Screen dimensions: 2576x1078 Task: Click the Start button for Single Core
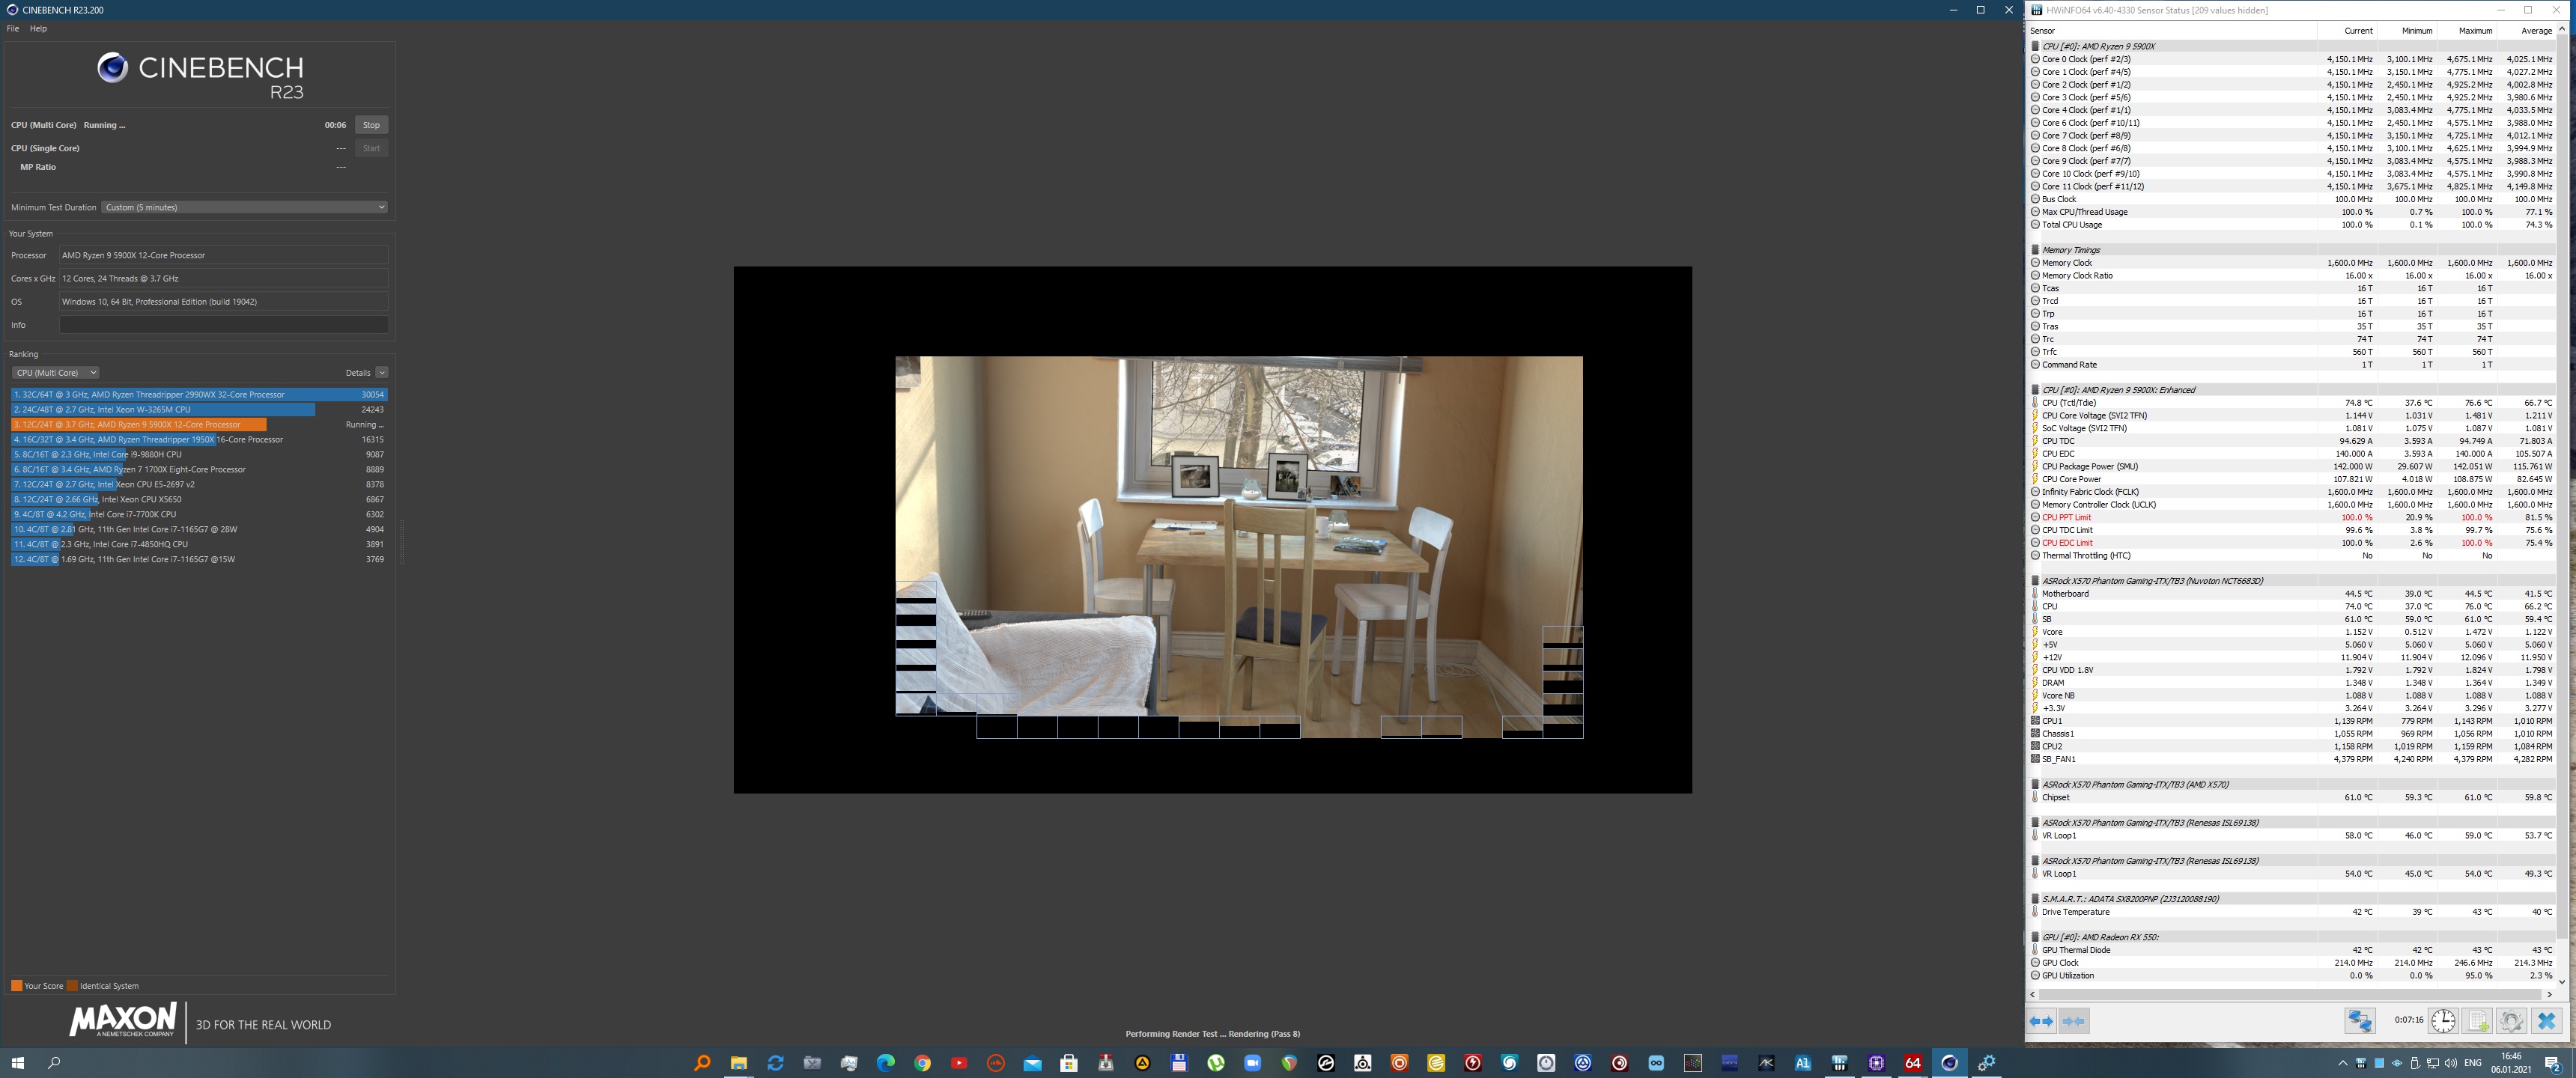(371, 148)
